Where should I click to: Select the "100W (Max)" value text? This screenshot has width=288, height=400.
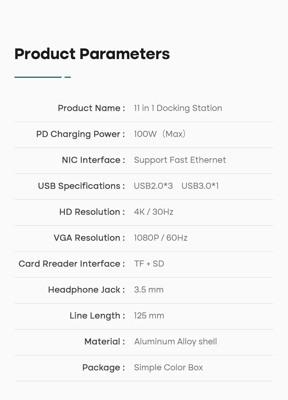pyautogui.click(x=160, y=134)
